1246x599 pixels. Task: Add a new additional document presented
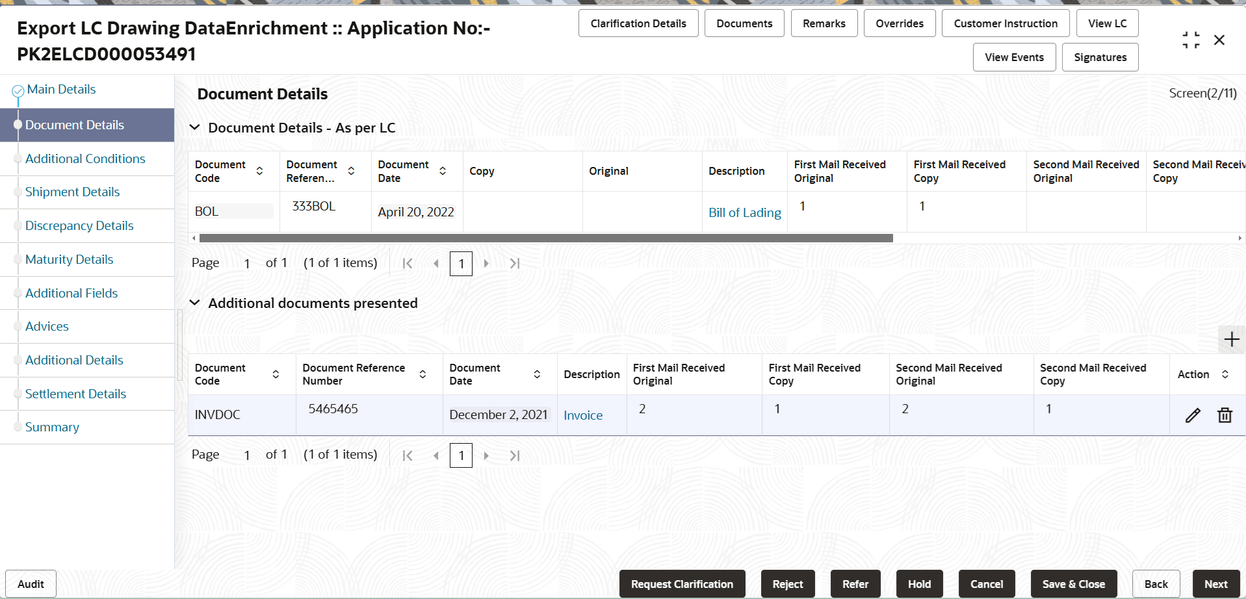click(1231, 338)
